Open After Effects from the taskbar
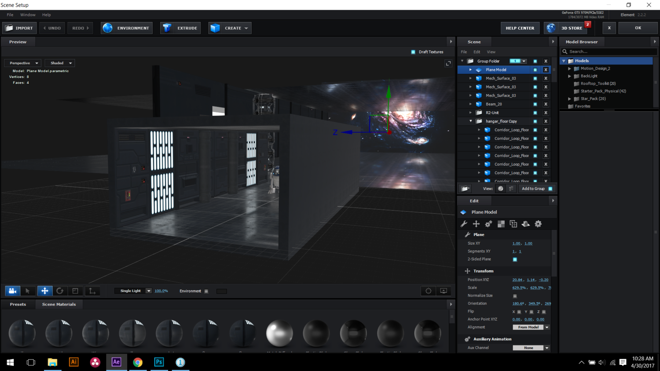Screen dimensions: 660x371 [x=116, y=362]
